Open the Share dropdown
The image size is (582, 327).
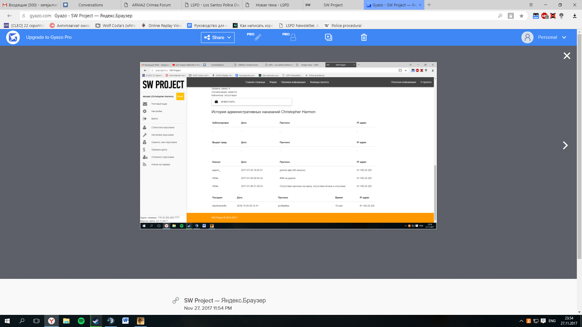pos(218,38)
